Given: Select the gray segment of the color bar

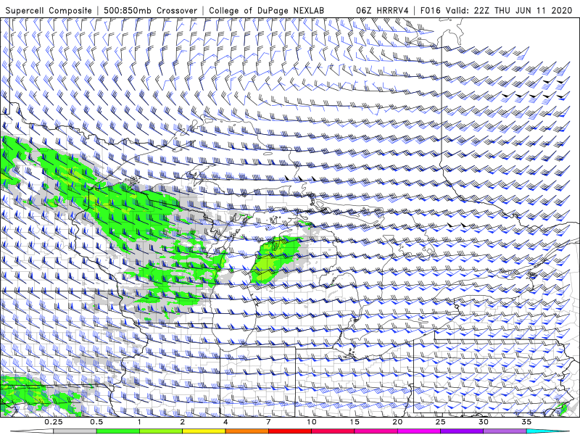Looking at the screenshot, I should coord(75,431).
